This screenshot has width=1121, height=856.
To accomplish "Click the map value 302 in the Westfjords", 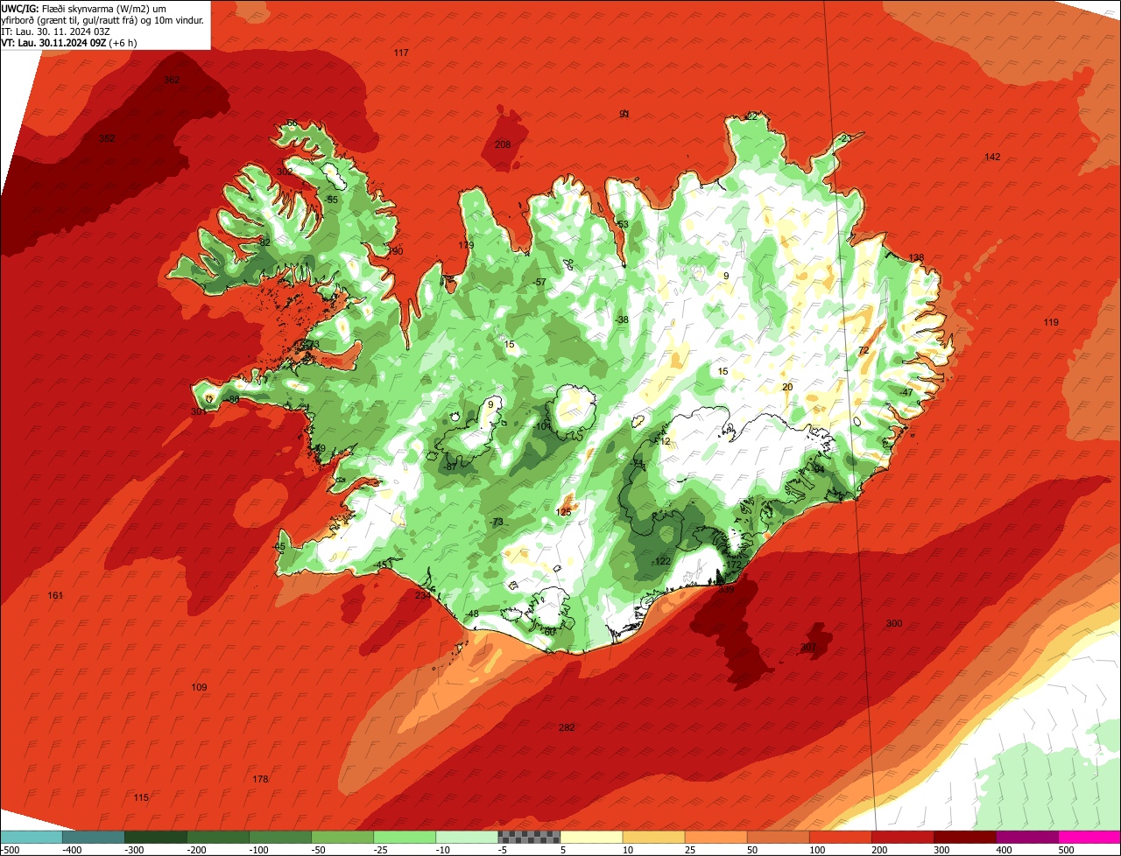I will click(285, 172).
